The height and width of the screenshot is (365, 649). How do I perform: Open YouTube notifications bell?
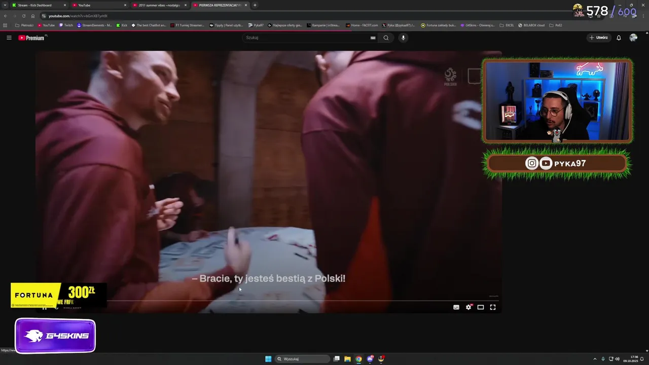pyautogui.click(x=619, y=38)
